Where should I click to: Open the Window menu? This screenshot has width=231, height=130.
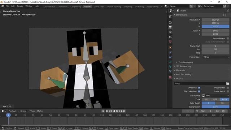pyautogui.click(x=29, y=6)
